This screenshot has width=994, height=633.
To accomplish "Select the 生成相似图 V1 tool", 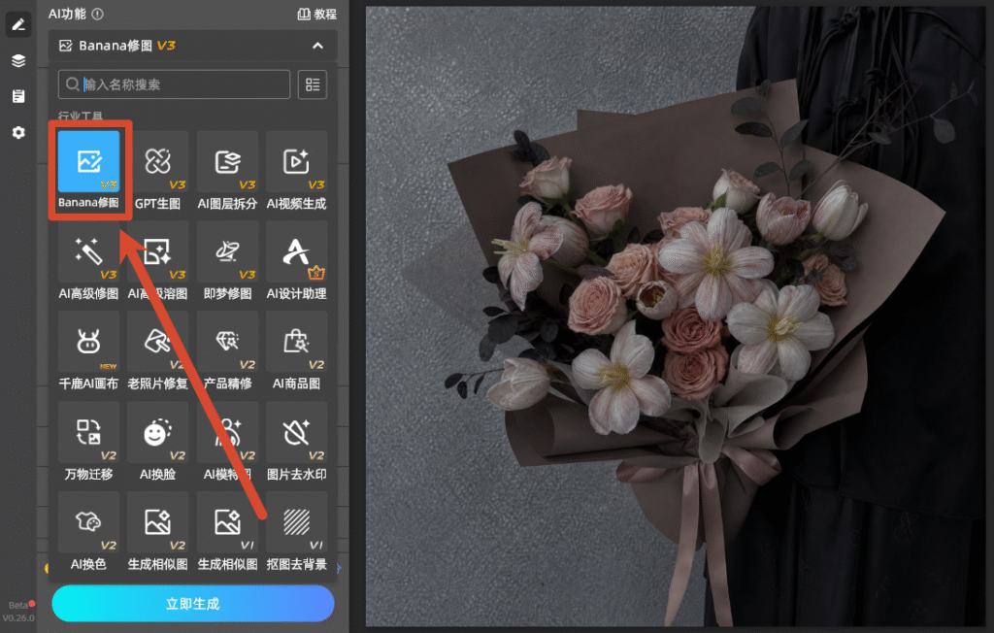I will [x=227, y=522].
